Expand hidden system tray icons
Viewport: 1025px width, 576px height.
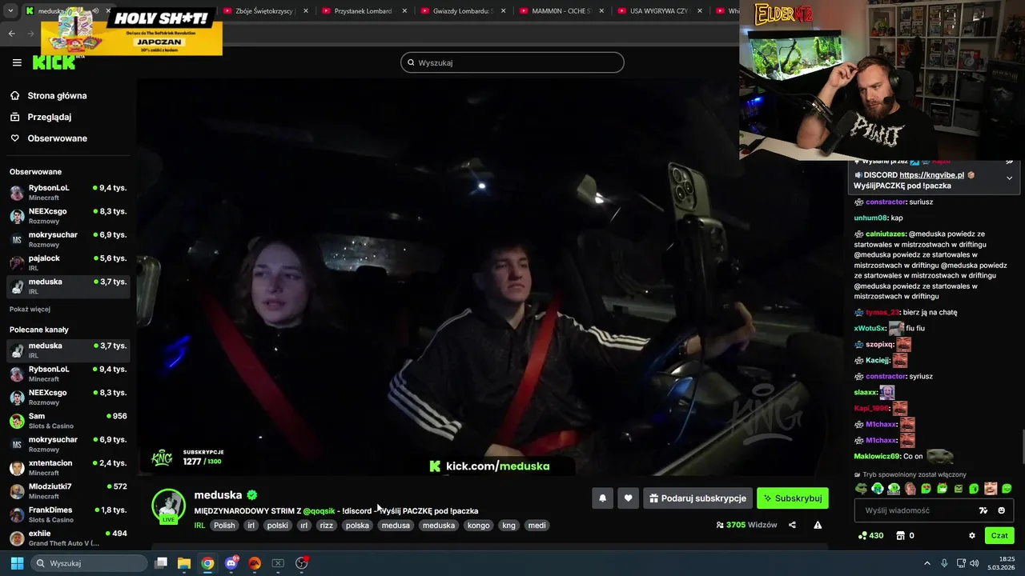[927, 563]
